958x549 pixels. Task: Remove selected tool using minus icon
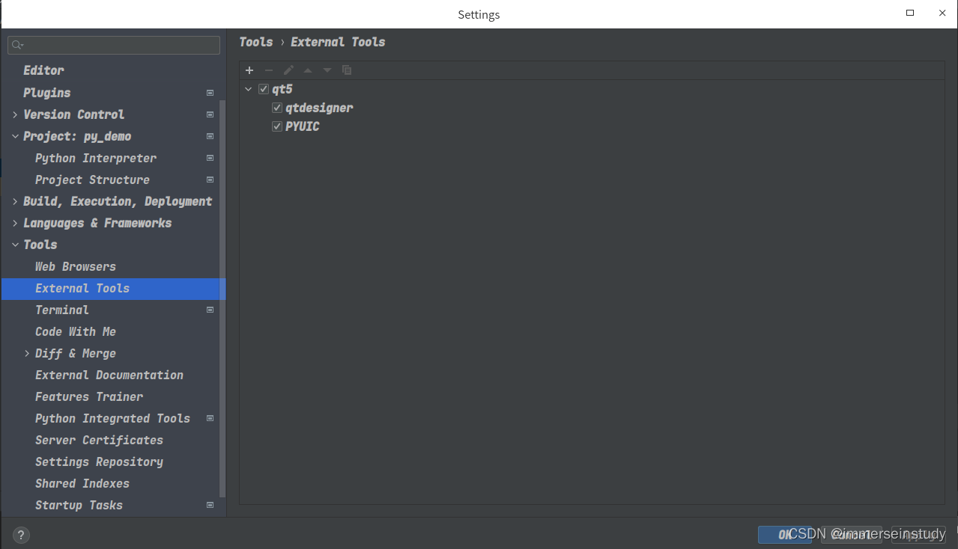tap(269, 70)
